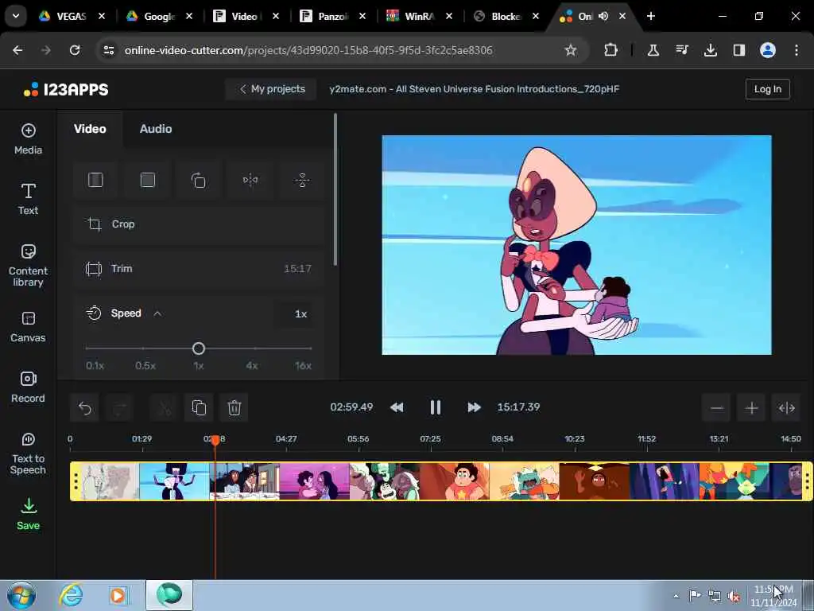This screenshot has height=611, width=814.
Task: Pause the video playback
Action: 435,407
